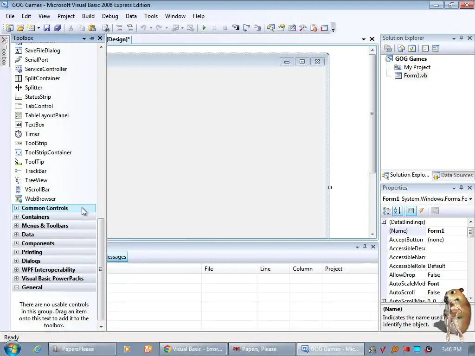Select the WebBrowser control in Toolbox
The image size is (475, 356).
point(40,199)
